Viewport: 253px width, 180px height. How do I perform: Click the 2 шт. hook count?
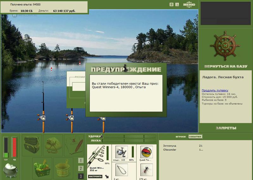[x=117, y=179]
